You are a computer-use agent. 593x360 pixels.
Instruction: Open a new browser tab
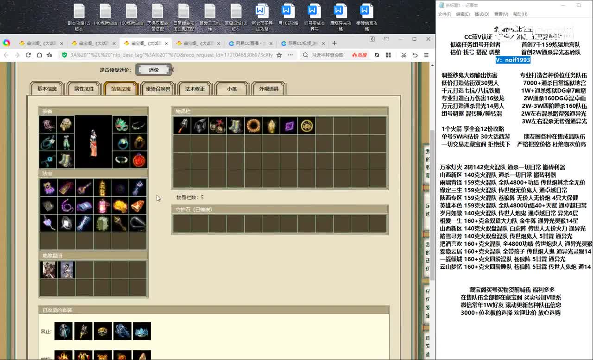tap(334, 43)
